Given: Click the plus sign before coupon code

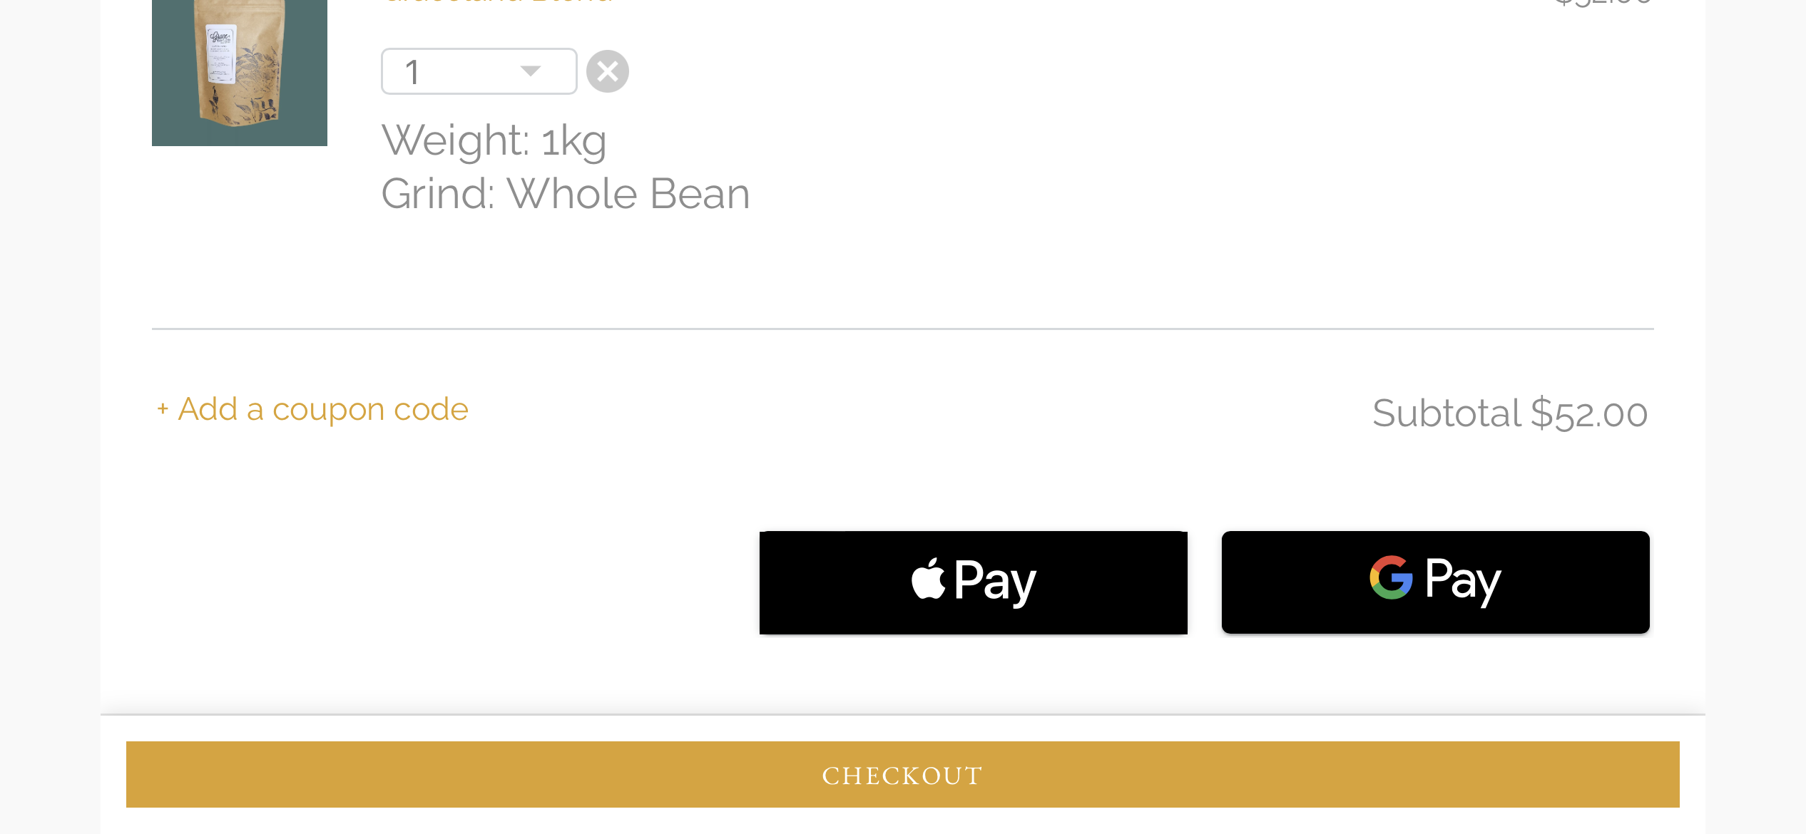Looking at the screenshot, I should pos(163,408).
